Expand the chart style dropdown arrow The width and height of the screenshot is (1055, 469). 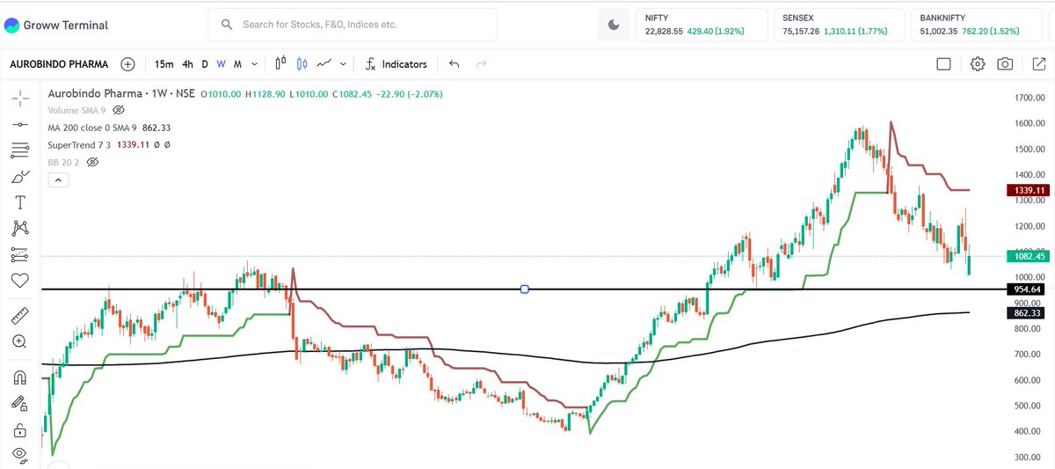[x=343, y=63]
